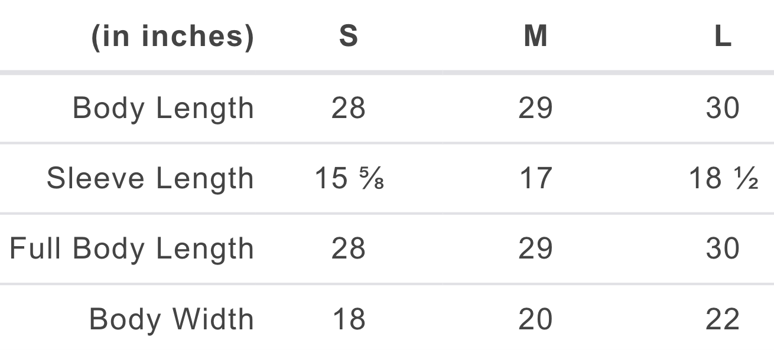The height and width of the screenshot is (350, 774).
Task: Click the "(in inches)" header label
Action: coord(172,37)
